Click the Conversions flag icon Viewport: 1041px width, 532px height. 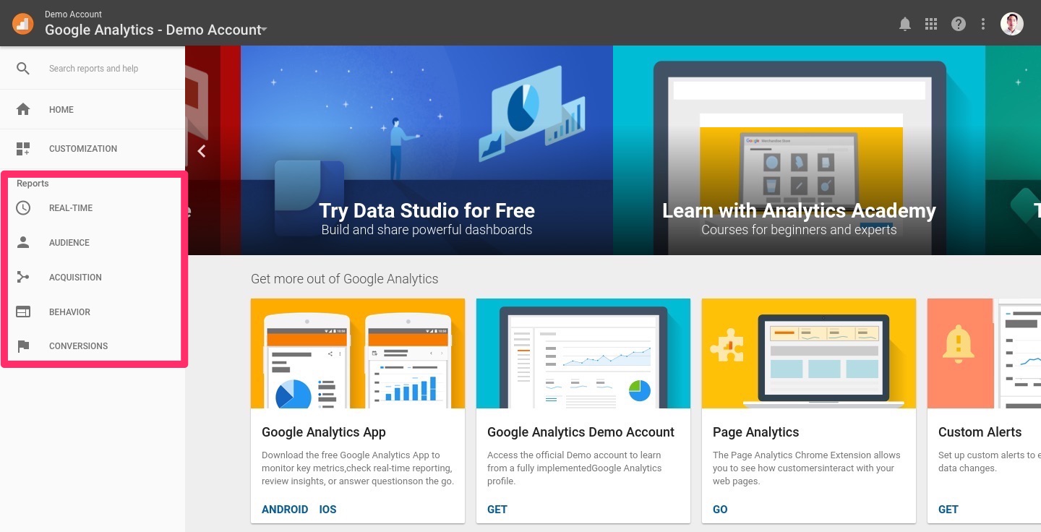(x=23, y=346)
